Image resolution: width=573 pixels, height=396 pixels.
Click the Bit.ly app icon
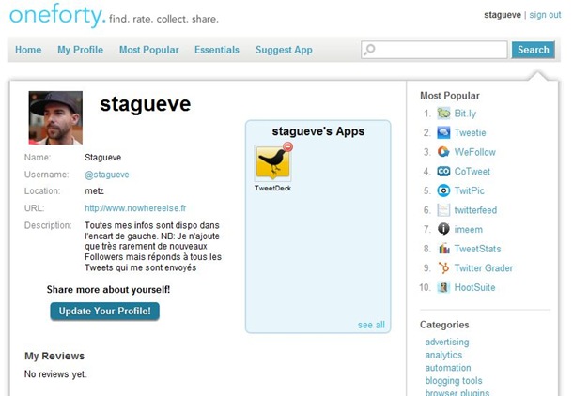point(443,114)
